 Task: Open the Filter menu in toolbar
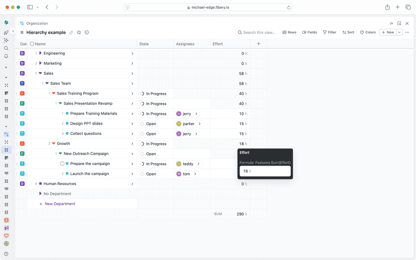329,33
